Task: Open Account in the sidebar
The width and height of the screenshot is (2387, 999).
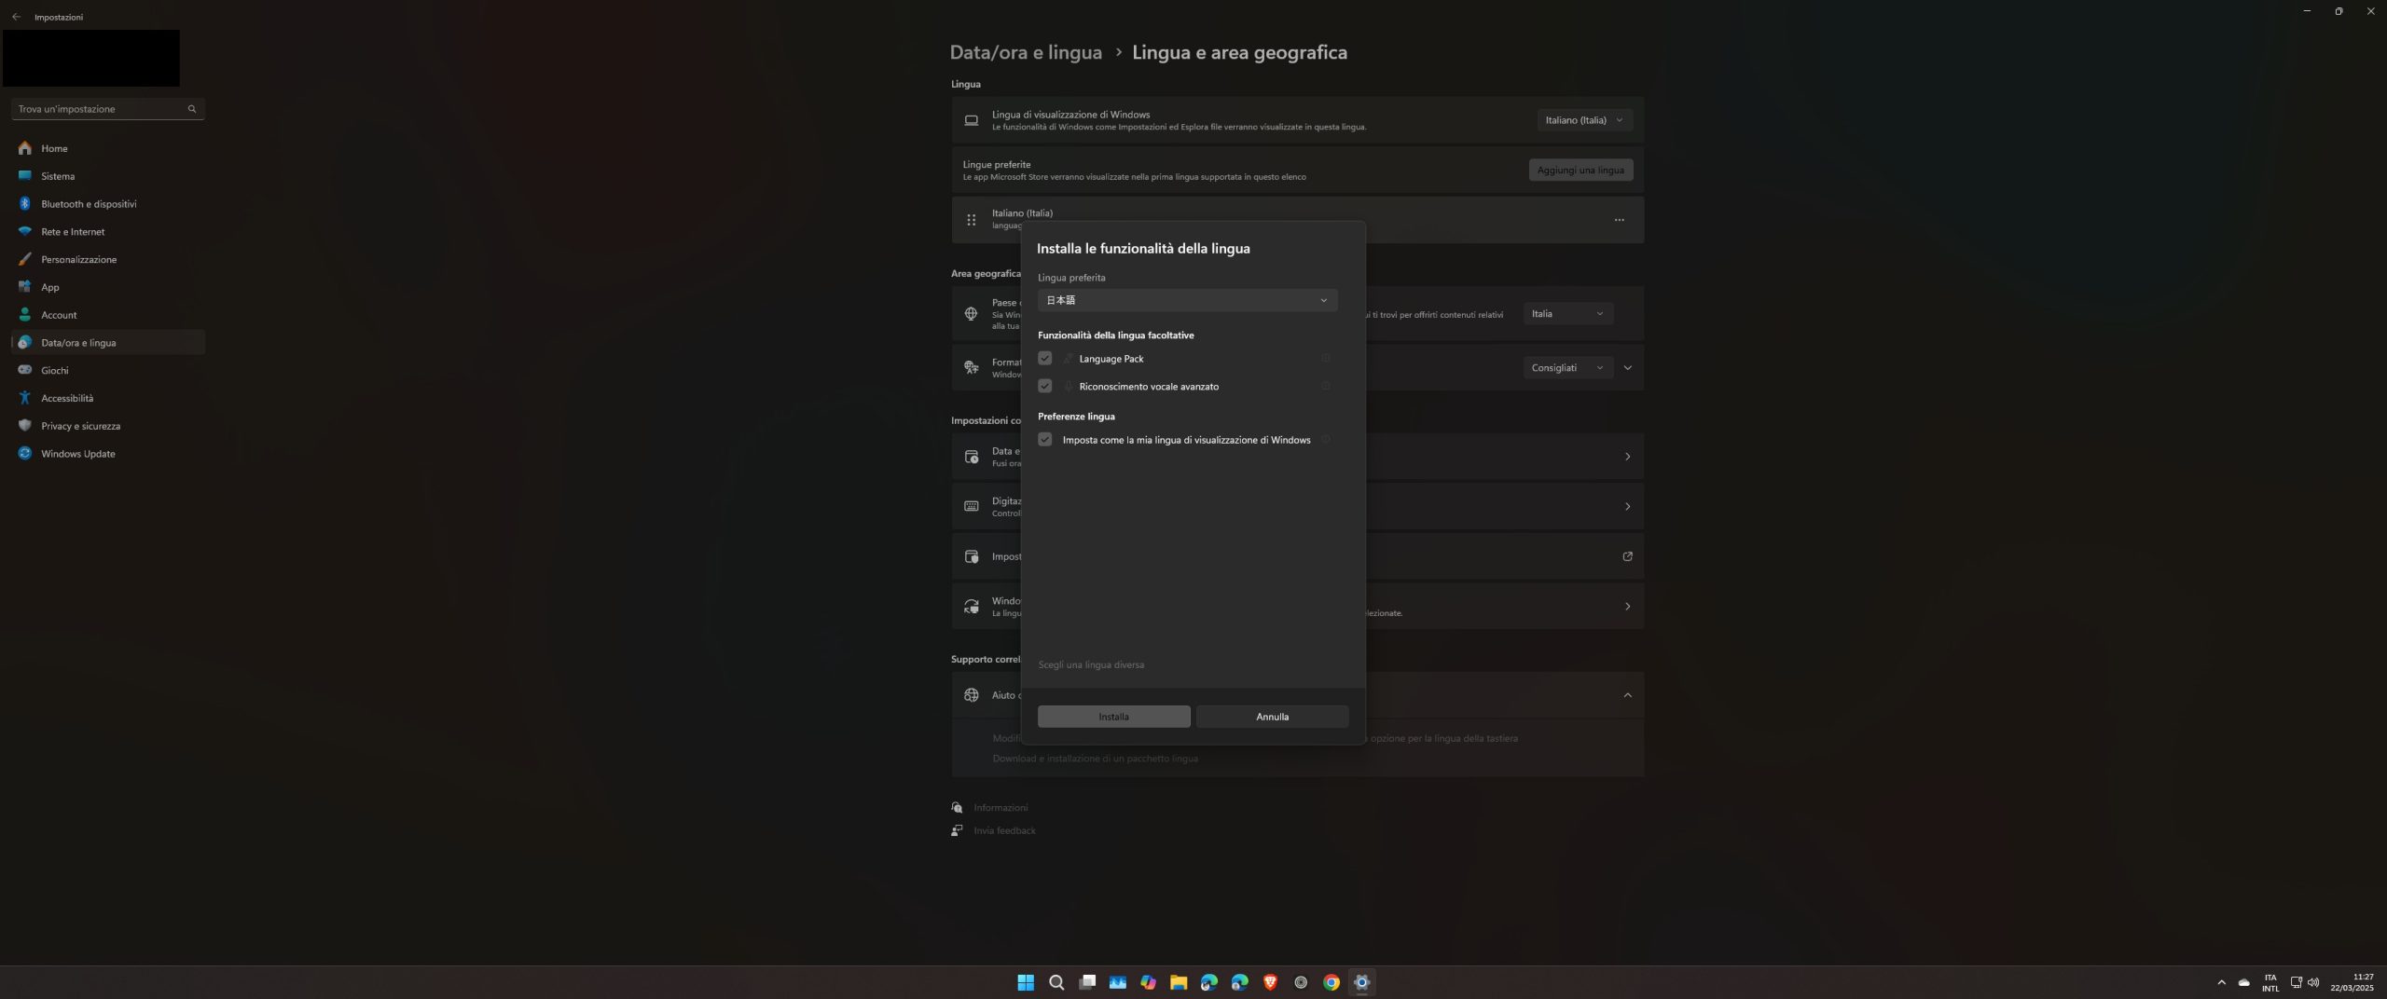Action: (108, 315)
